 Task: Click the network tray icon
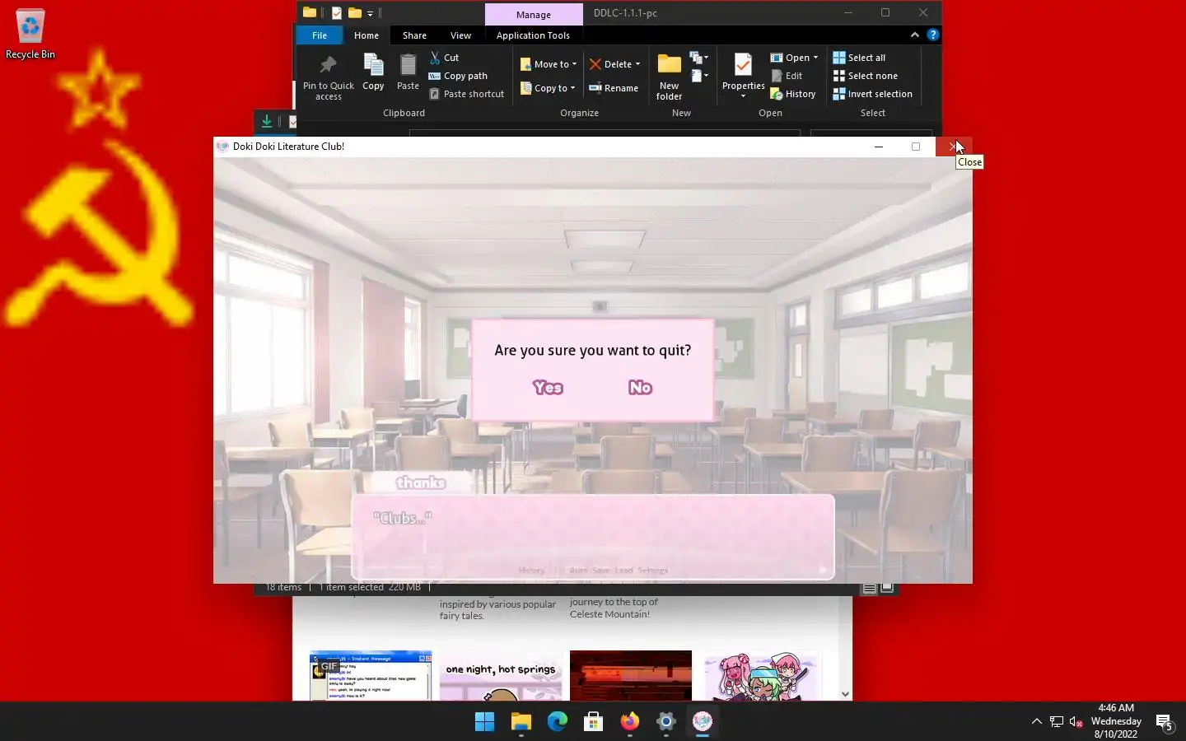click(1056, 722)
